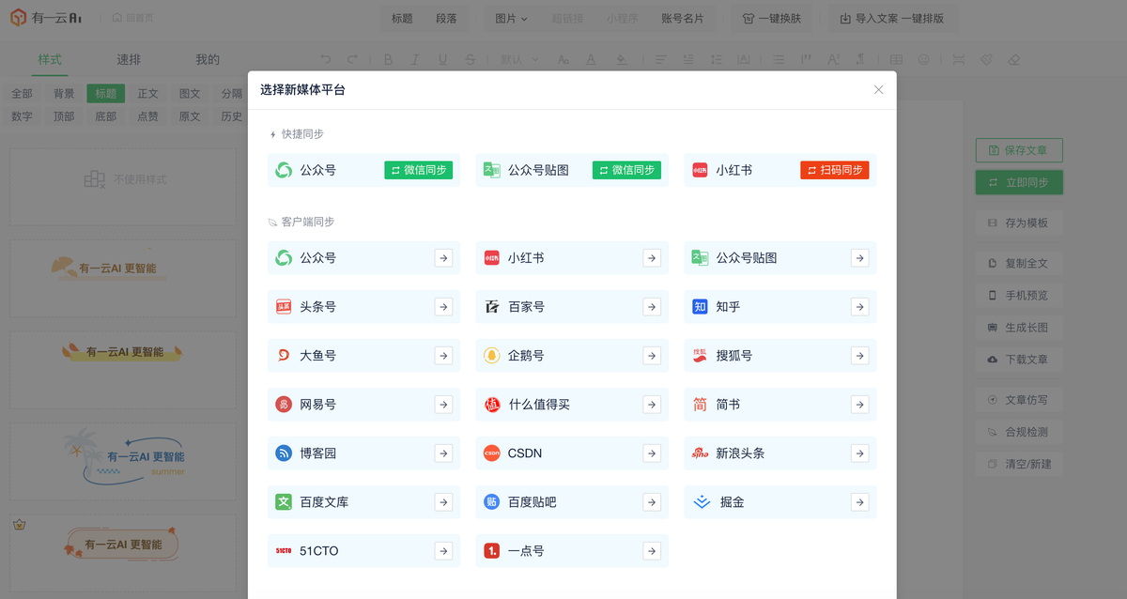The width and height of the screenshot is (1127, 599).
Task: Switch to the 速排 tab
Action: (129, 60)
